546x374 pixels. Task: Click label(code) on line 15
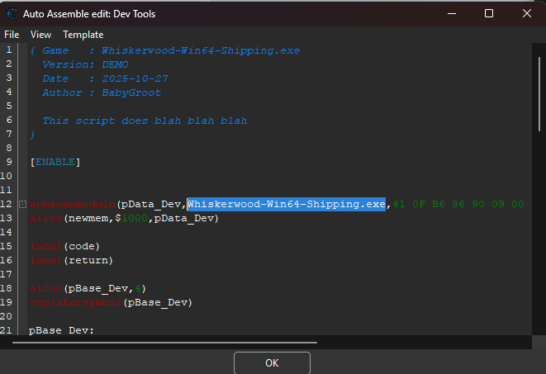(64, 246)
